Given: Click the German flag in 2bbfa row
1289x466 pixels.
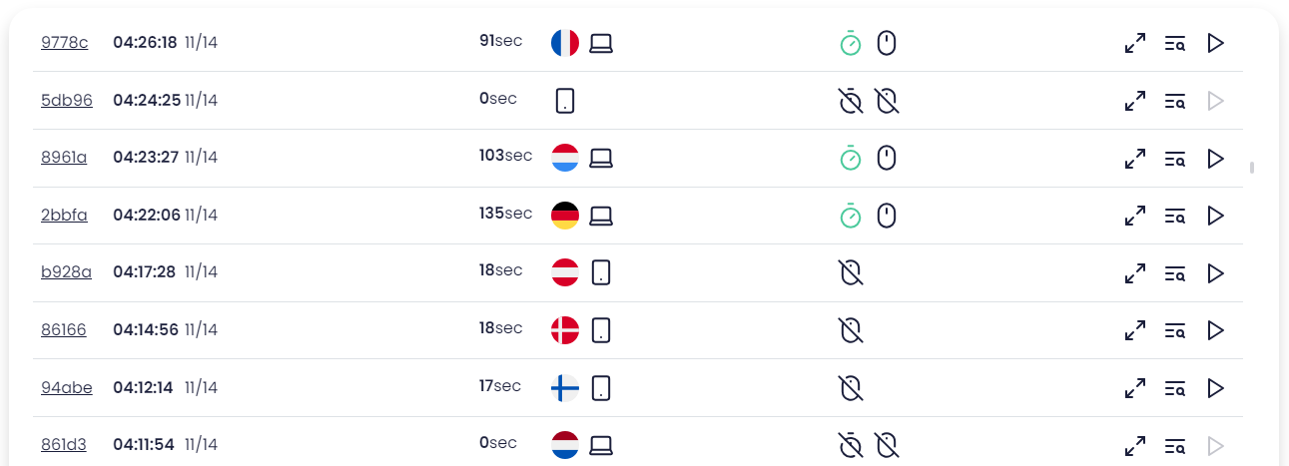Looking at the screenshot, I should (x=565, y=216).
